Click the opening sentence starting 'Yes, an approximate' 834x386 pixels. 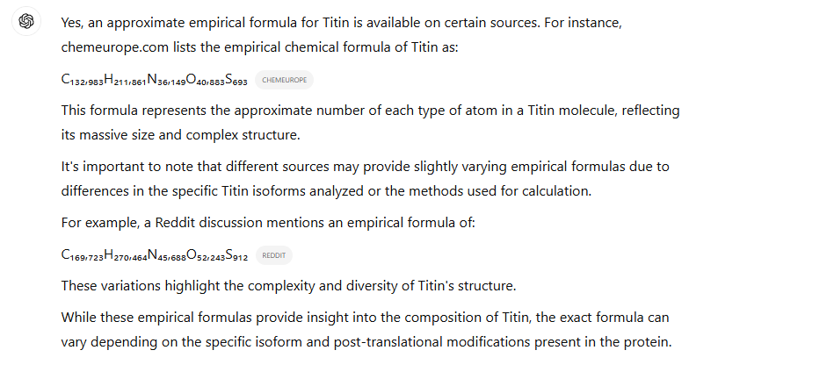341,22
